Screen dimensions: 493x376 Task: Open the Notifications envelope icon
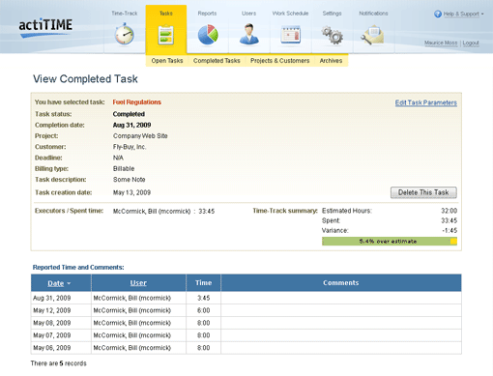(372, 35)
